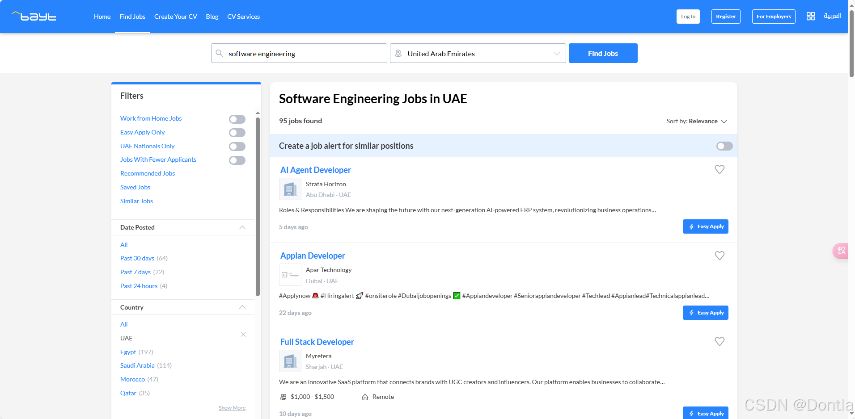Screen dimensions: 855x419
Task: Easy Apply to Appian Developer
Action: coord(706,313)
